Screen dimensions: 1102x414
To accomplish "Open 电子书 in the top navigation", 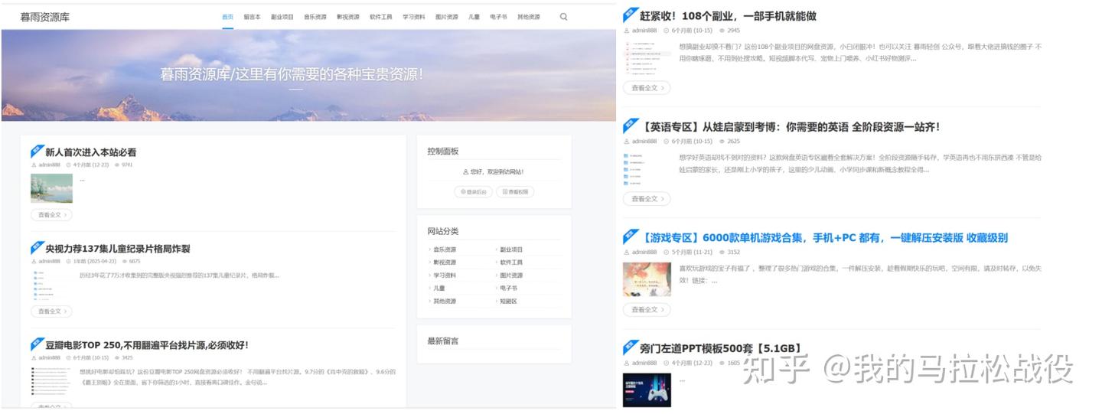I will point(499,17).
